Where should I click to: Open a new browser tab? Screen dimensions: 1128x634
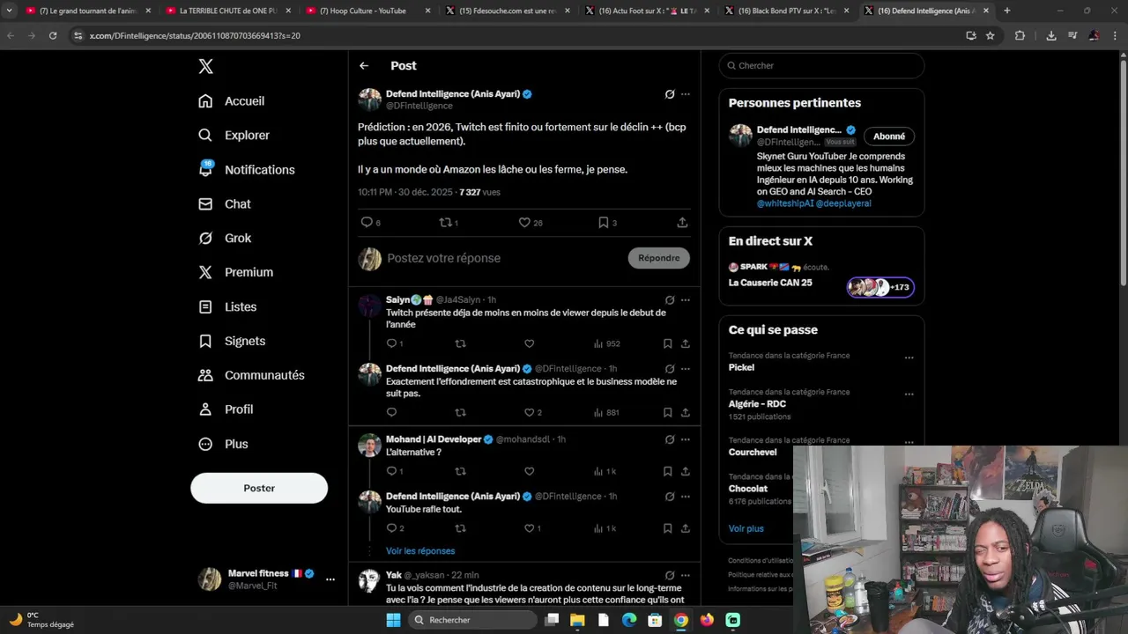coord(1007,11)
